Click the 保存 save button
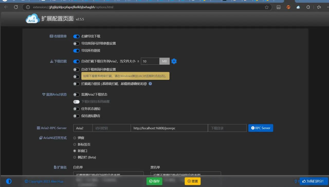The height and width of the screenshot is (187, 329). (x=154, y=181)
